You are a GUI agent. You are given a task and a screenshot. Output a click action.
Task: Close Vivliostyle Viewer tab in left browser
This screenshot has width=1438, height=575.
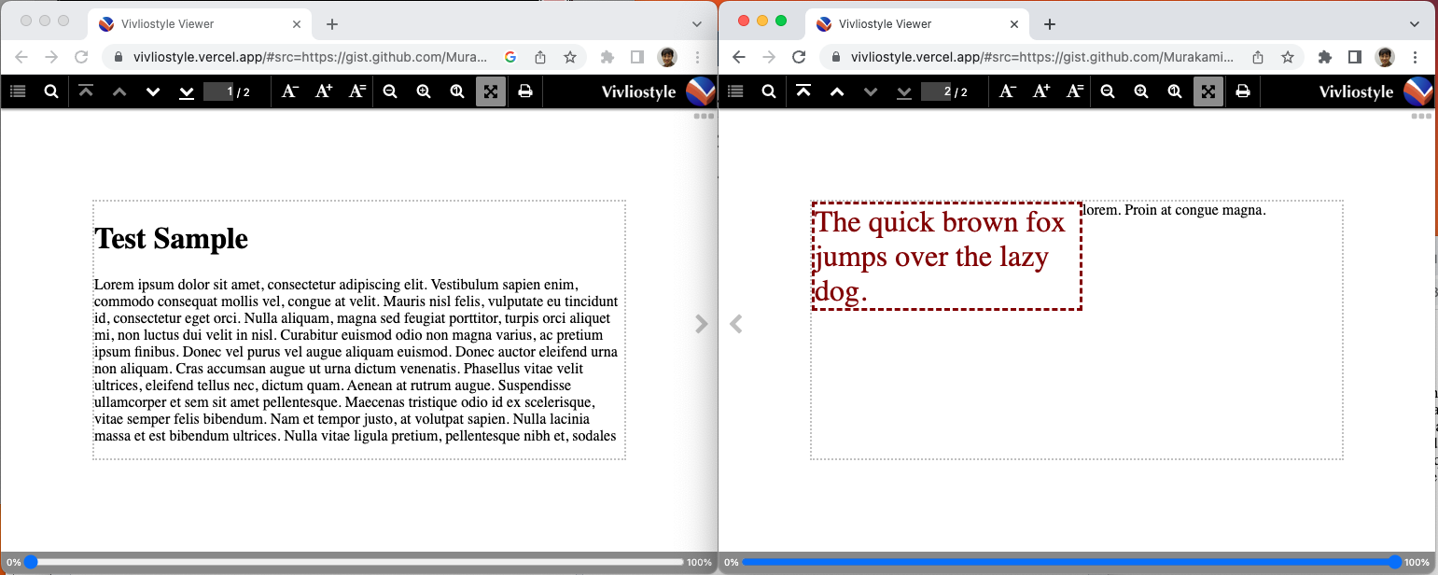[x=298, y=24]
